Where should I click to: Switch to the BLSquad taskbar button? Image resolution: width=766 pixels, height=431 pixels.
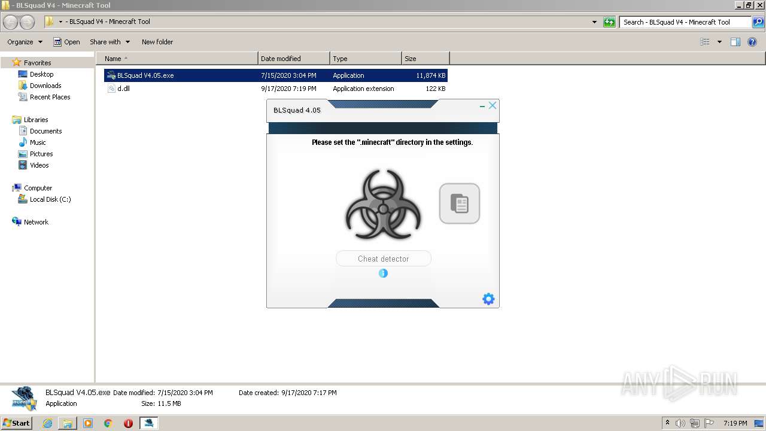[148, 423]
